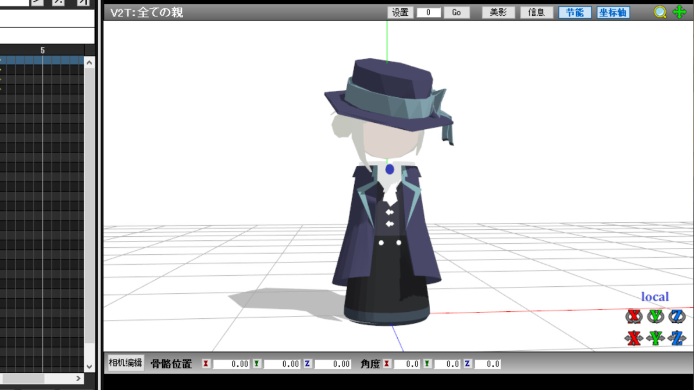Click the magnifier zoom view icon
This screenshot has height=390, width=694.
tap(660, 13)
